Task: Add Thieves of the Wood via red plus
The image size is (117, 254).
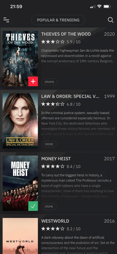Action: coord(33,82)
